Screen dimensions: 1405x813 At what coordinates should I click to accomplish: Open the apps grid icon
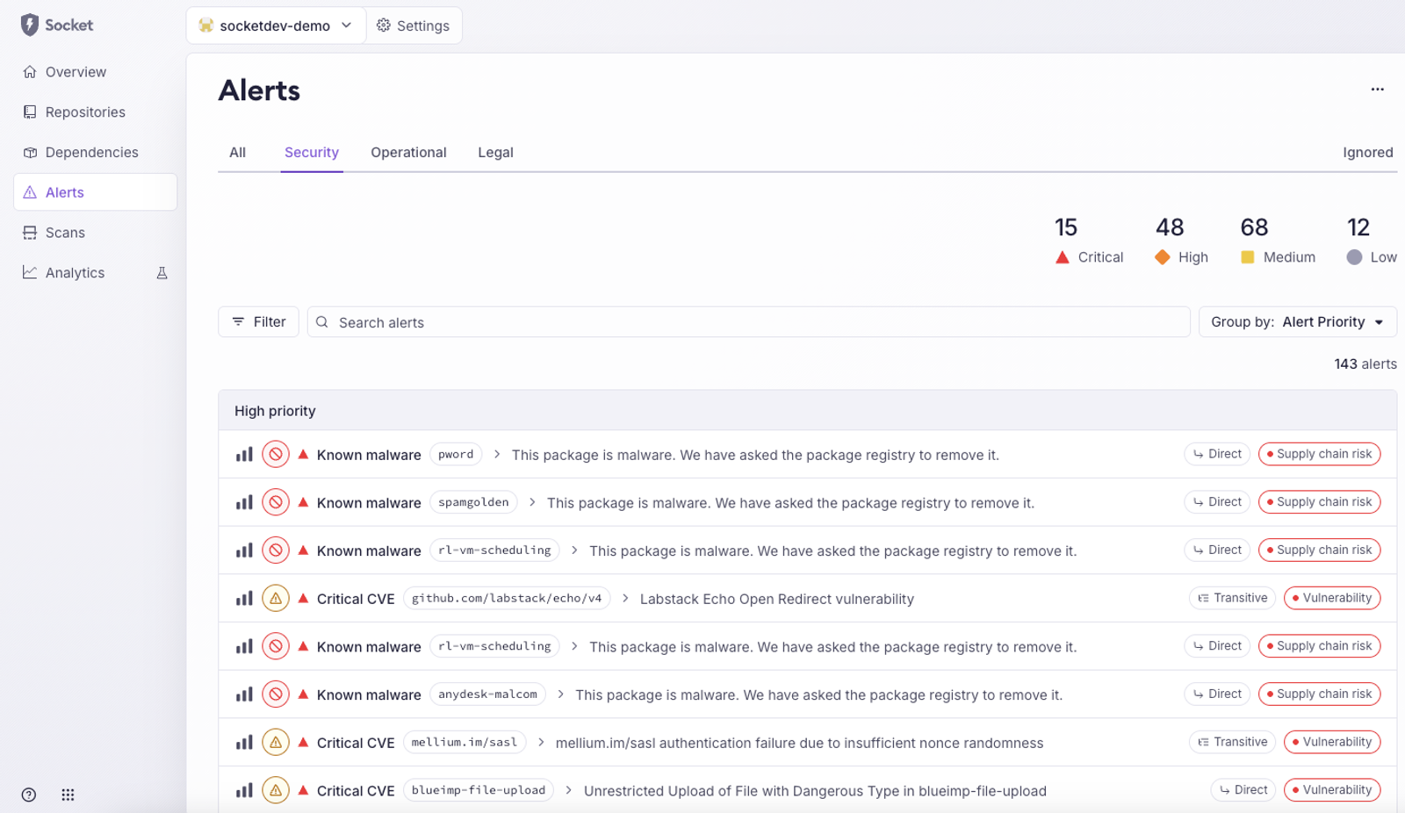tap(68, 795)
